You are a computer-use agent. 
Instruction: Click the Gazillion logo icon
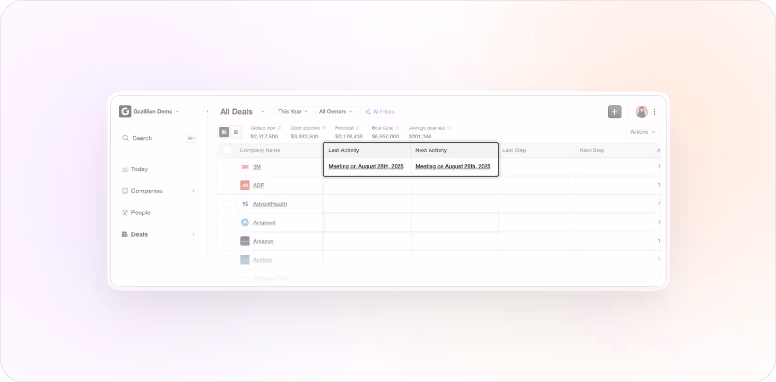click(125, 111)
